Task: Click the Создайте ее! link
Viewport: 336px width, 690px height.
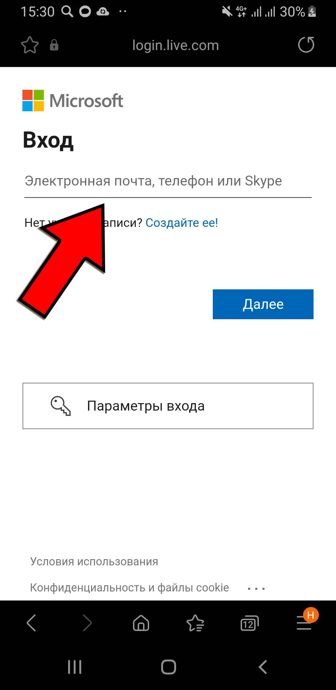Action: (x=182, y=223)
